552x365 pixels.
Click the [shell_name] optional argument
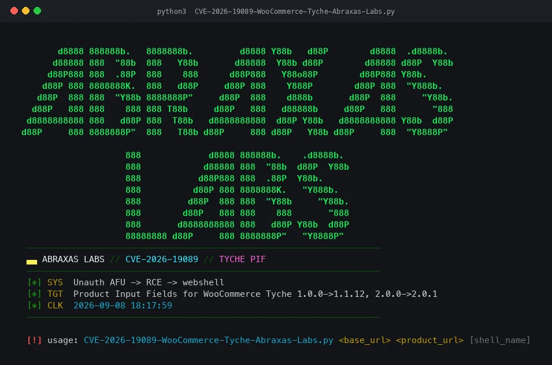pos(500,340)
